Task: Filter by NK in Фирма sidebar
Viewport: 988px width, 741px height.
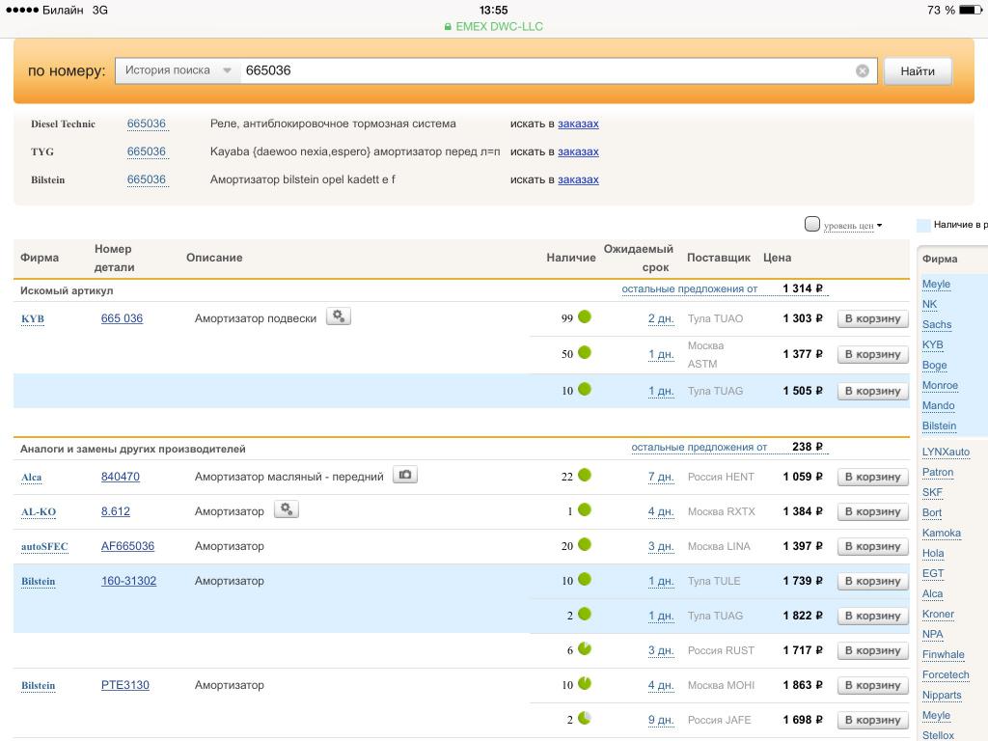Action: pos(929,304)
